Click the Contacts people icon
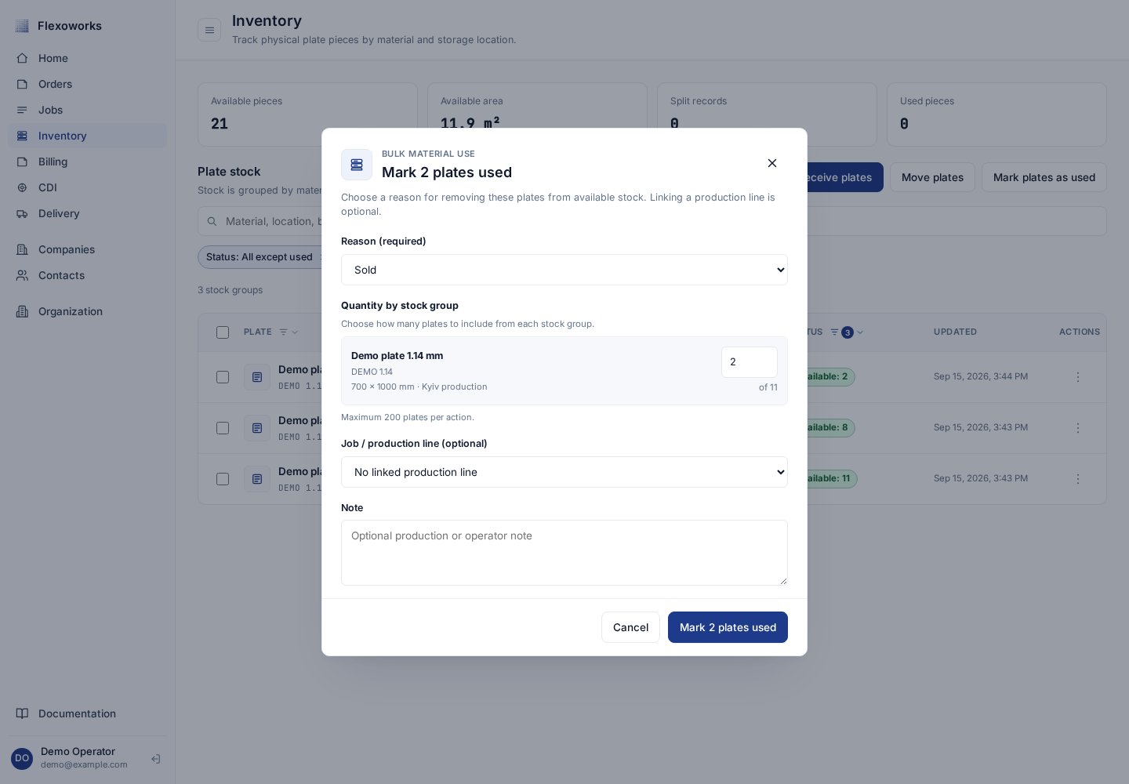This screenshot has height=784, width=1129. tap(22, 275)
